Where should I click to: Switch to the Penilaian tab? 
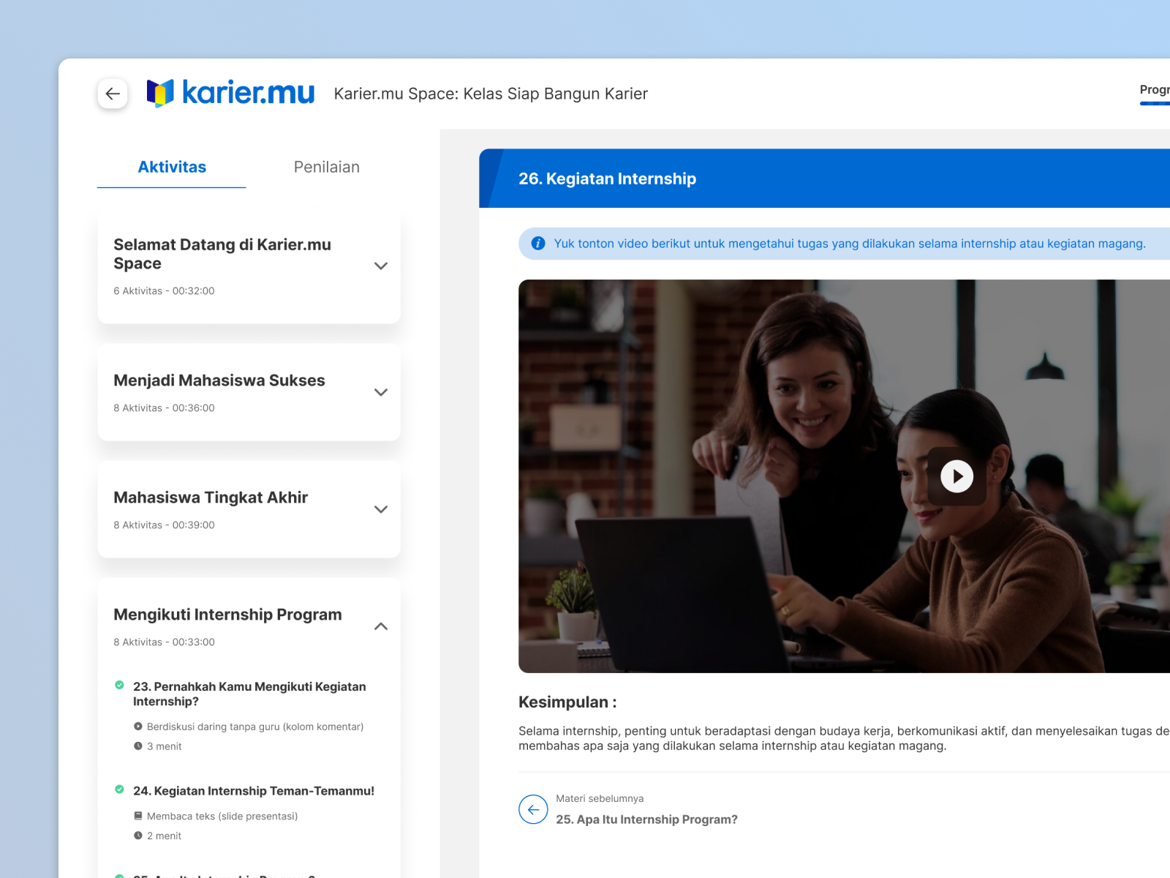coord(327,167)
